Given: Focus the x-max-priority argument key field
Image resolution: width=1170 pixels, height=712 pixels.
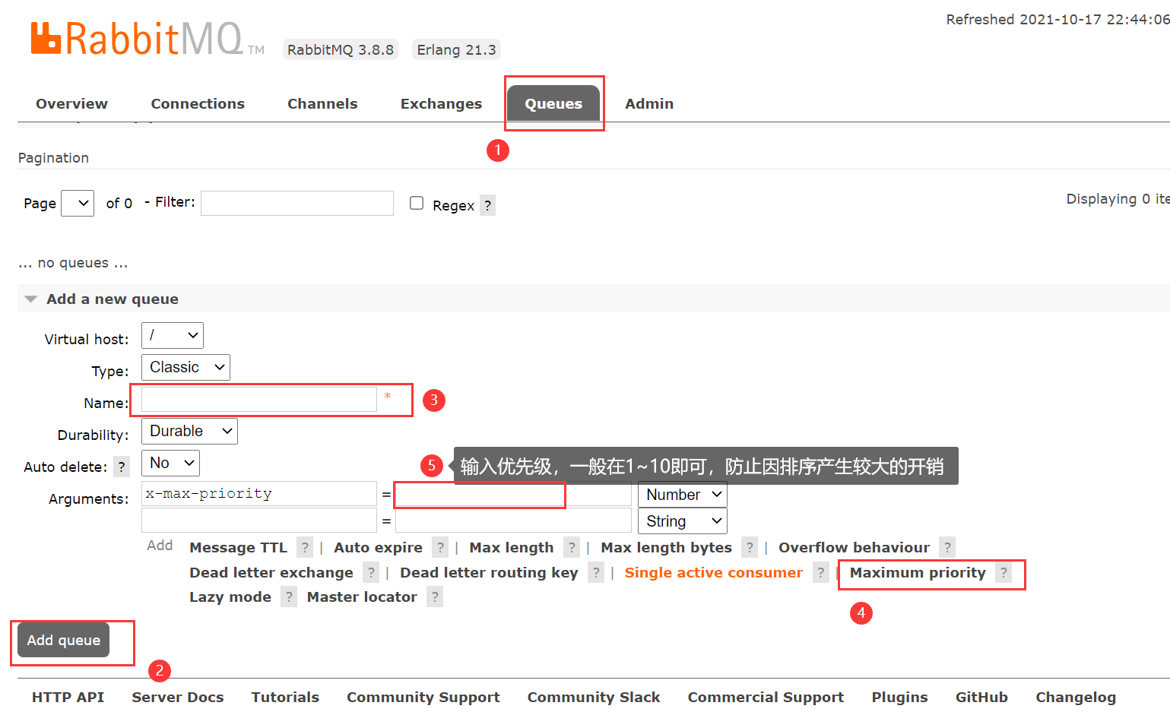Looking at the screenshot, I should (x=259, y=494).
